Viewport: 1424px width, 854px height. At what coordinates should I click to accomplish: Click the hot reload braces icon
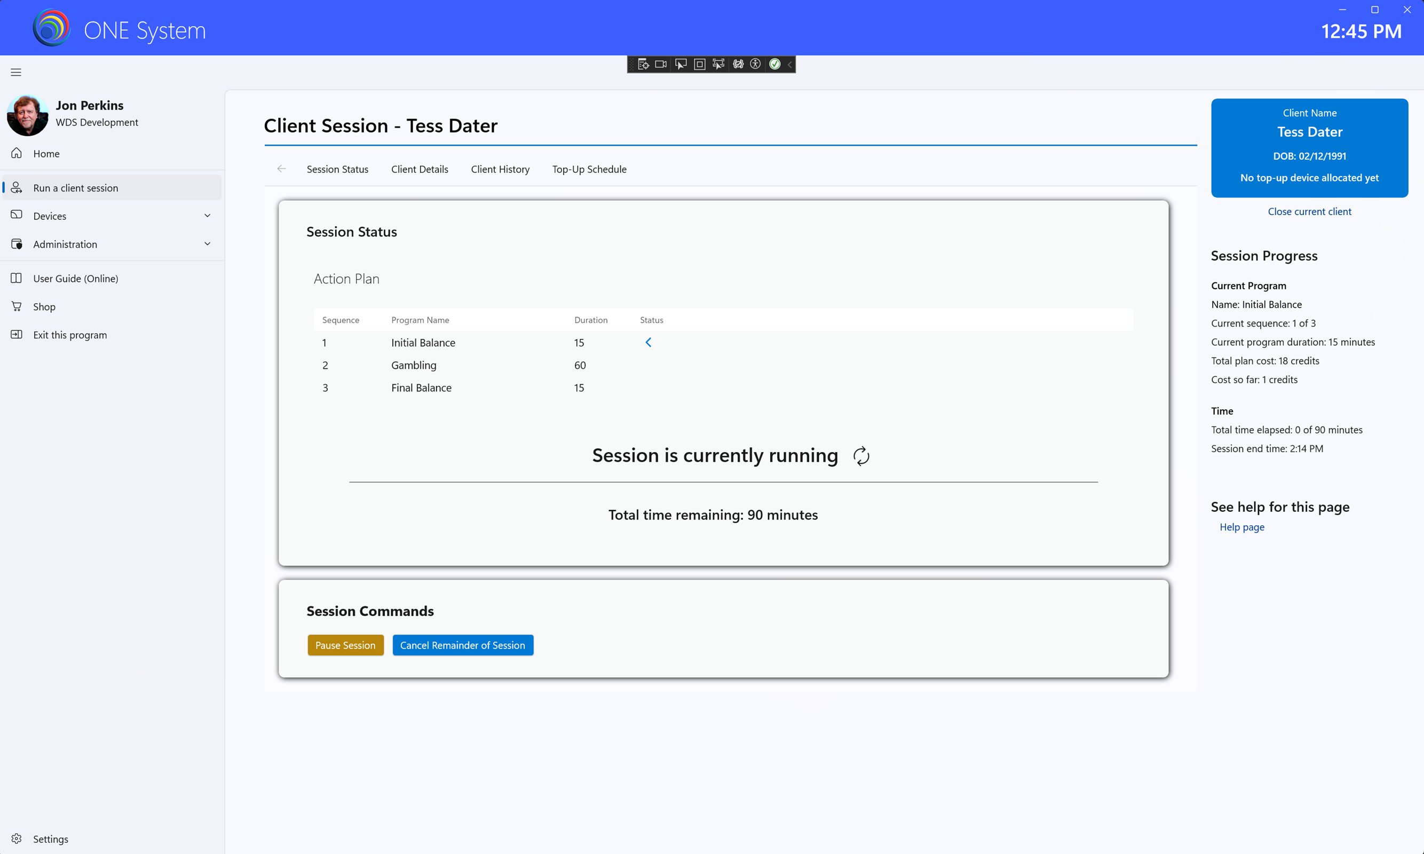738,64
